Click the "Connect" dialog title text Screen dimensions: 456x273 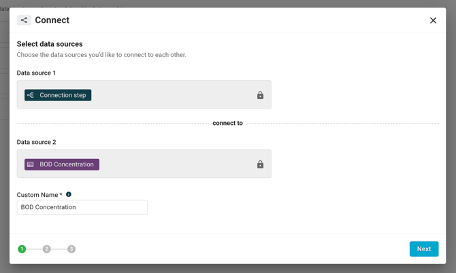click(x=52, y=20)
